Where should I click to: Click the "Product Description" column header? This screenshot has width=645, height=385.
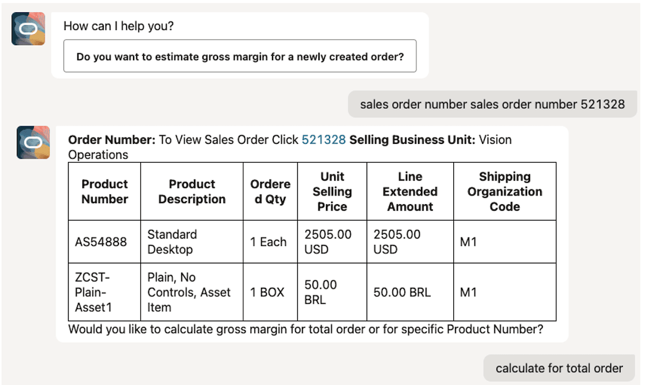192,191
